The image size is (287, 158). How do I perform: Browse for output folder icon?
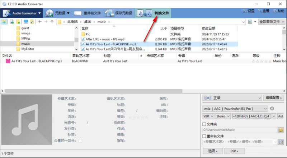[281, 130]
